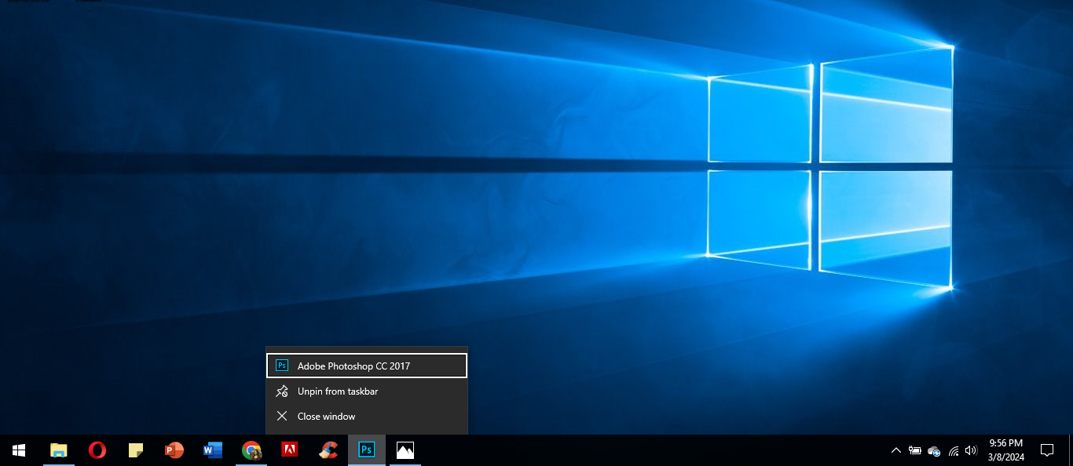1073x466 pixels.
Task: Launch the Opera browser from the taskbar
Action: (x=97, y=450)
